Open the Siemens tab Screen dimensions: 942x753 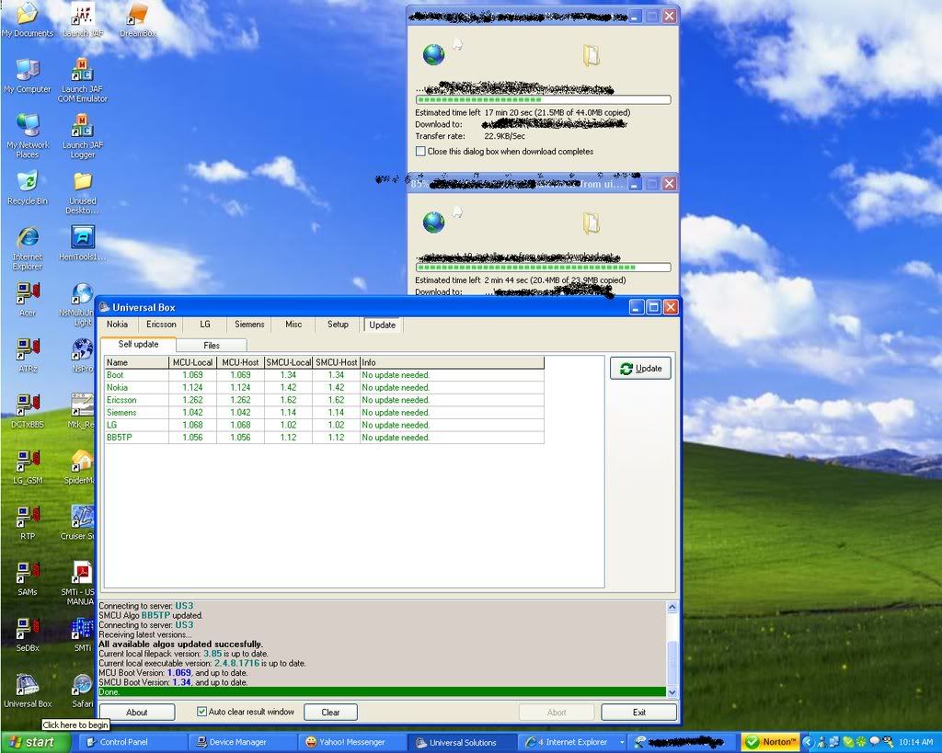click(249, 325)
